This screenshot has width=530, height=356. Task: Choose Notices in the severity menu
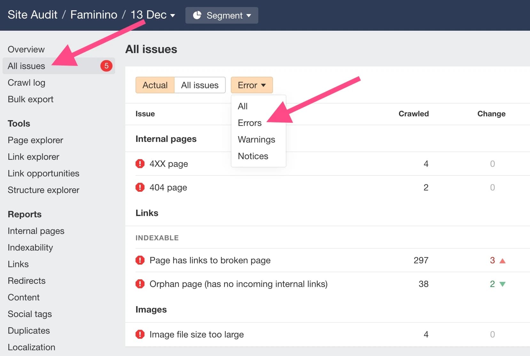(x=253, y=156)
